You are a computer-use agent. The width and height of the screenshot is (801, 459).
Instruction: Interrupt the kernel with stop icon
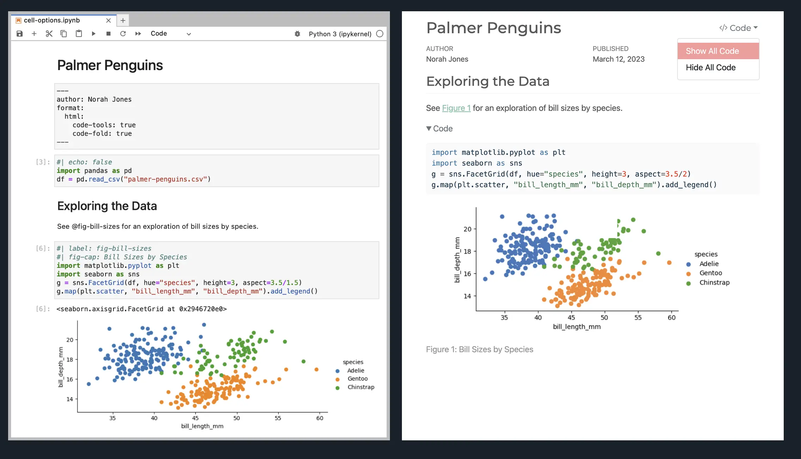click(x=108, y=34)
